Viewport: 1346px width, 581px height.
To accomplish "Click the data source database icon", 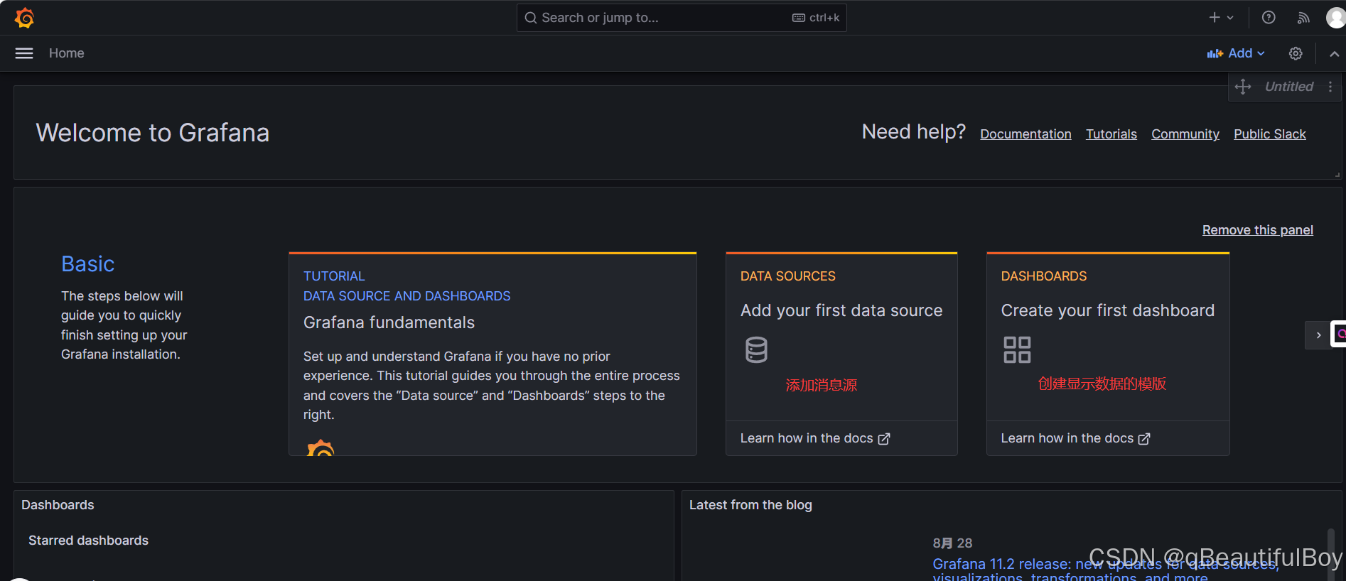I will click(x=756, y=349).
